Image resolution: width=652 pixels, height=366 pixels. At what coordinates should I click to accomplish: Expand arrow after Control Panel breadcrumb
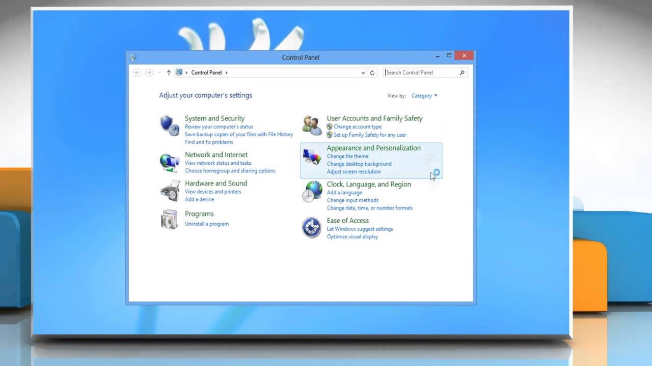[226, 73]
